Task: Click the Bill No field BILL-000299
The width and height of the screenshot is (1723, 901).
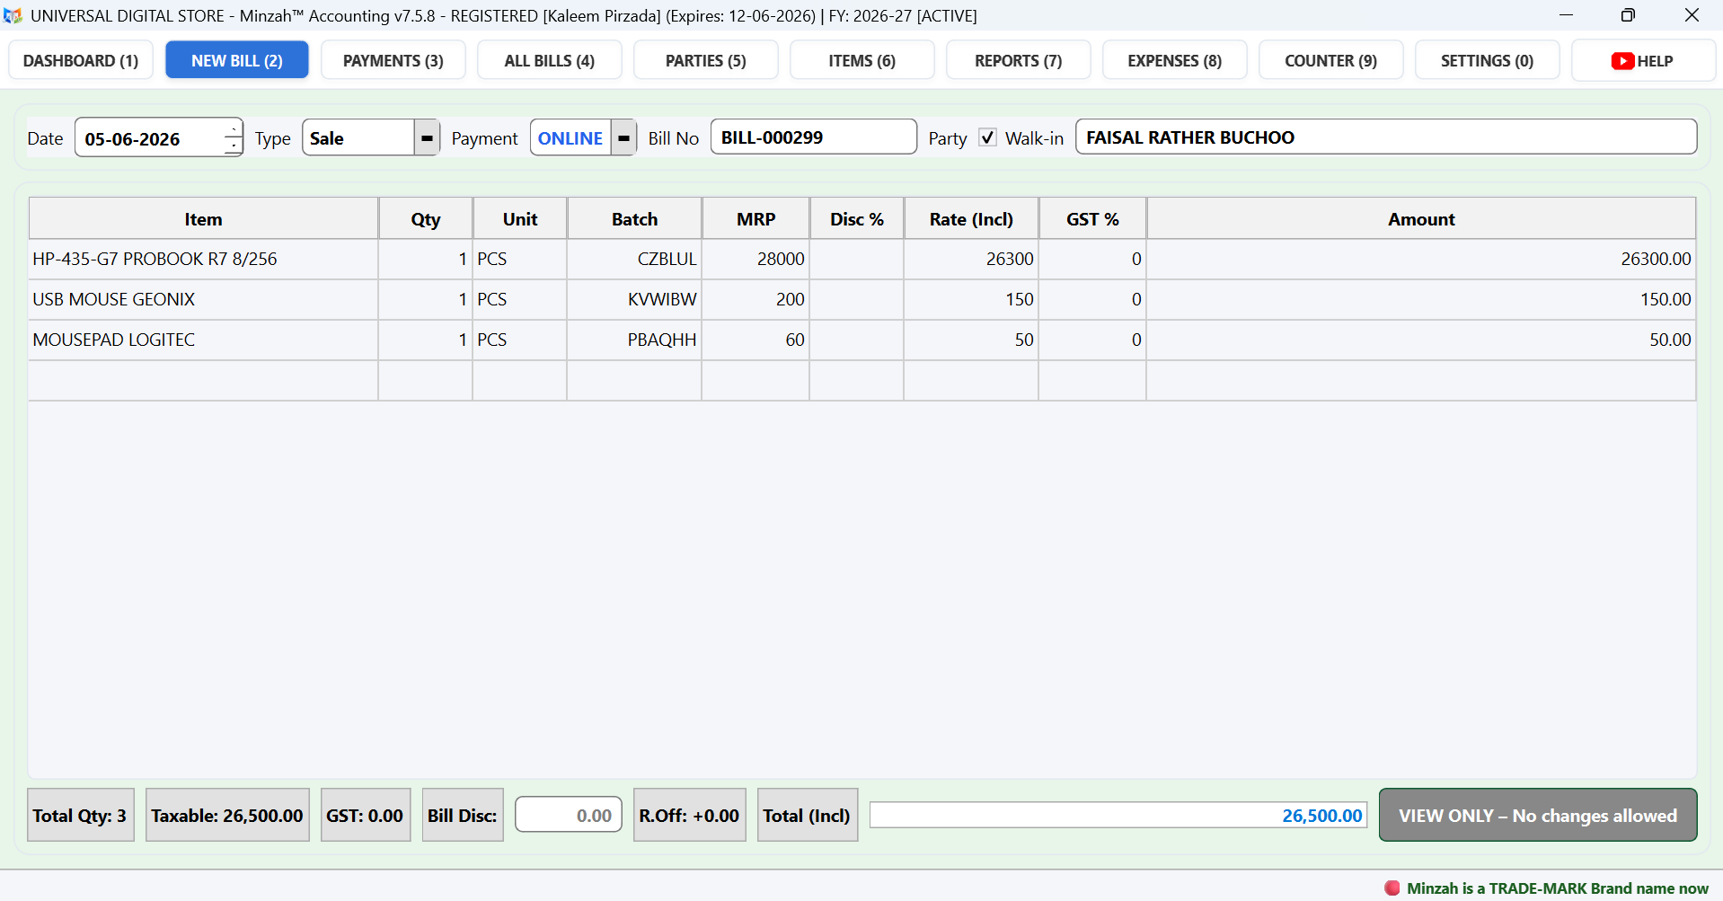Action: coord(814,137)
